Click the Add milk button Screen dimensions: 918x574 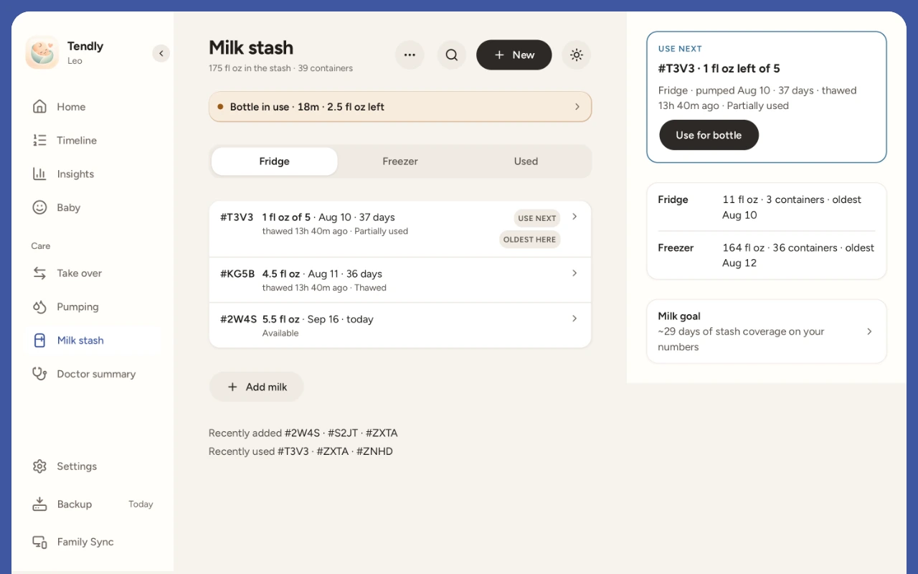pos(257,387)
